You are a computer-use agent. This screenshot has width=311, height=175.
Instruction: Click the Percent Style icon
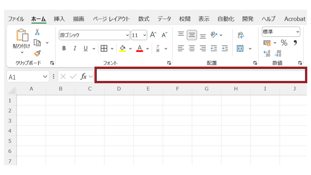click(284, 43)
